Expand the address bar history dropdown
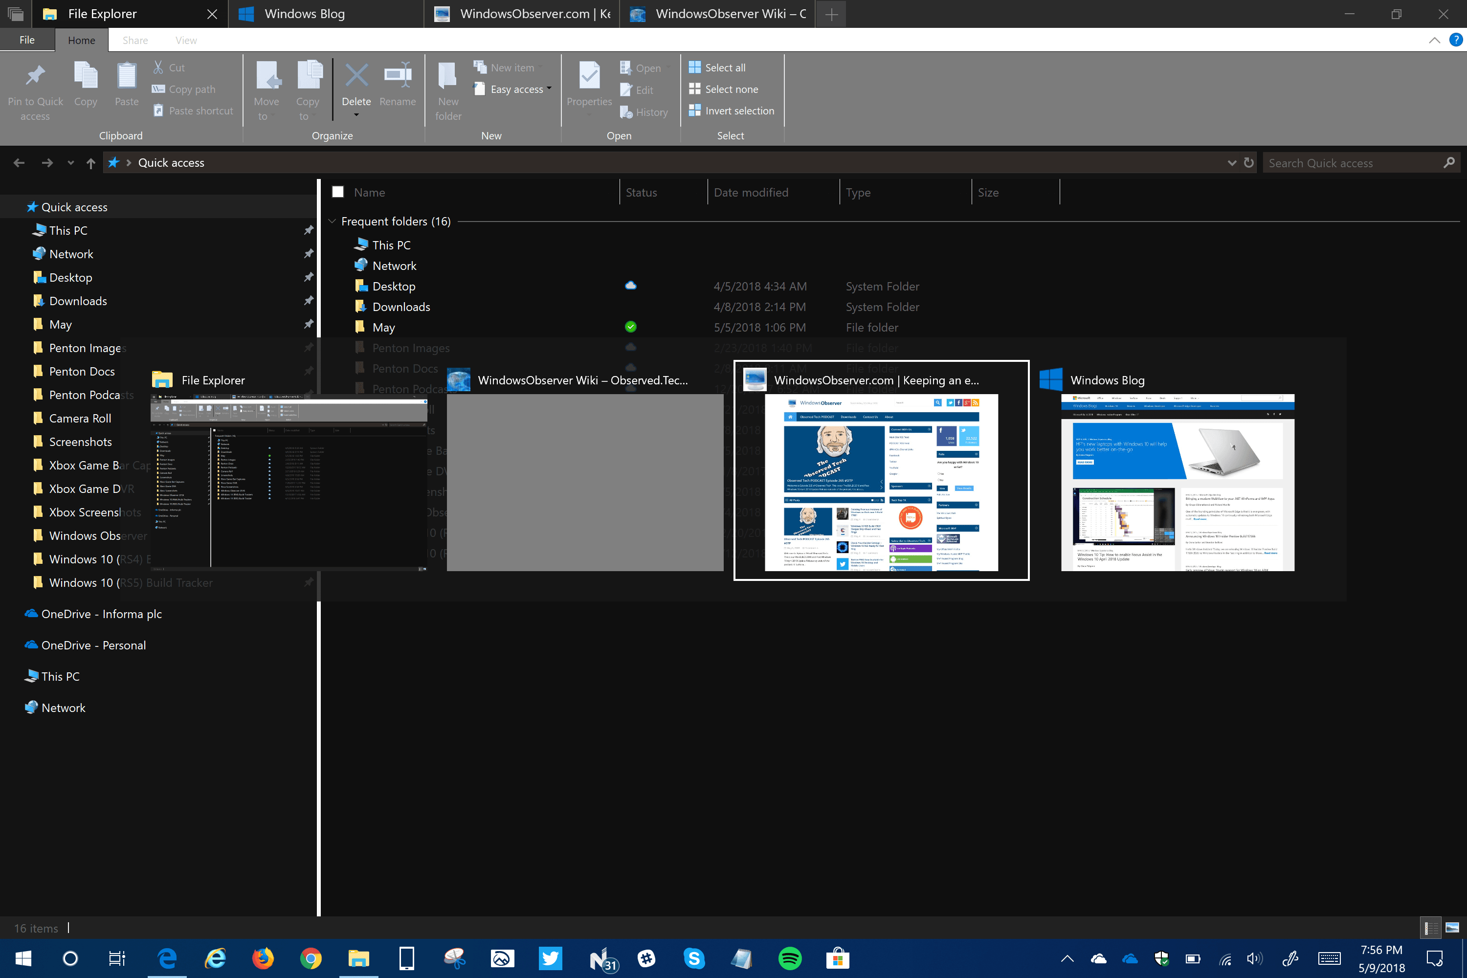This screenshot has width=1467, height=978. tap(1231, 163)
